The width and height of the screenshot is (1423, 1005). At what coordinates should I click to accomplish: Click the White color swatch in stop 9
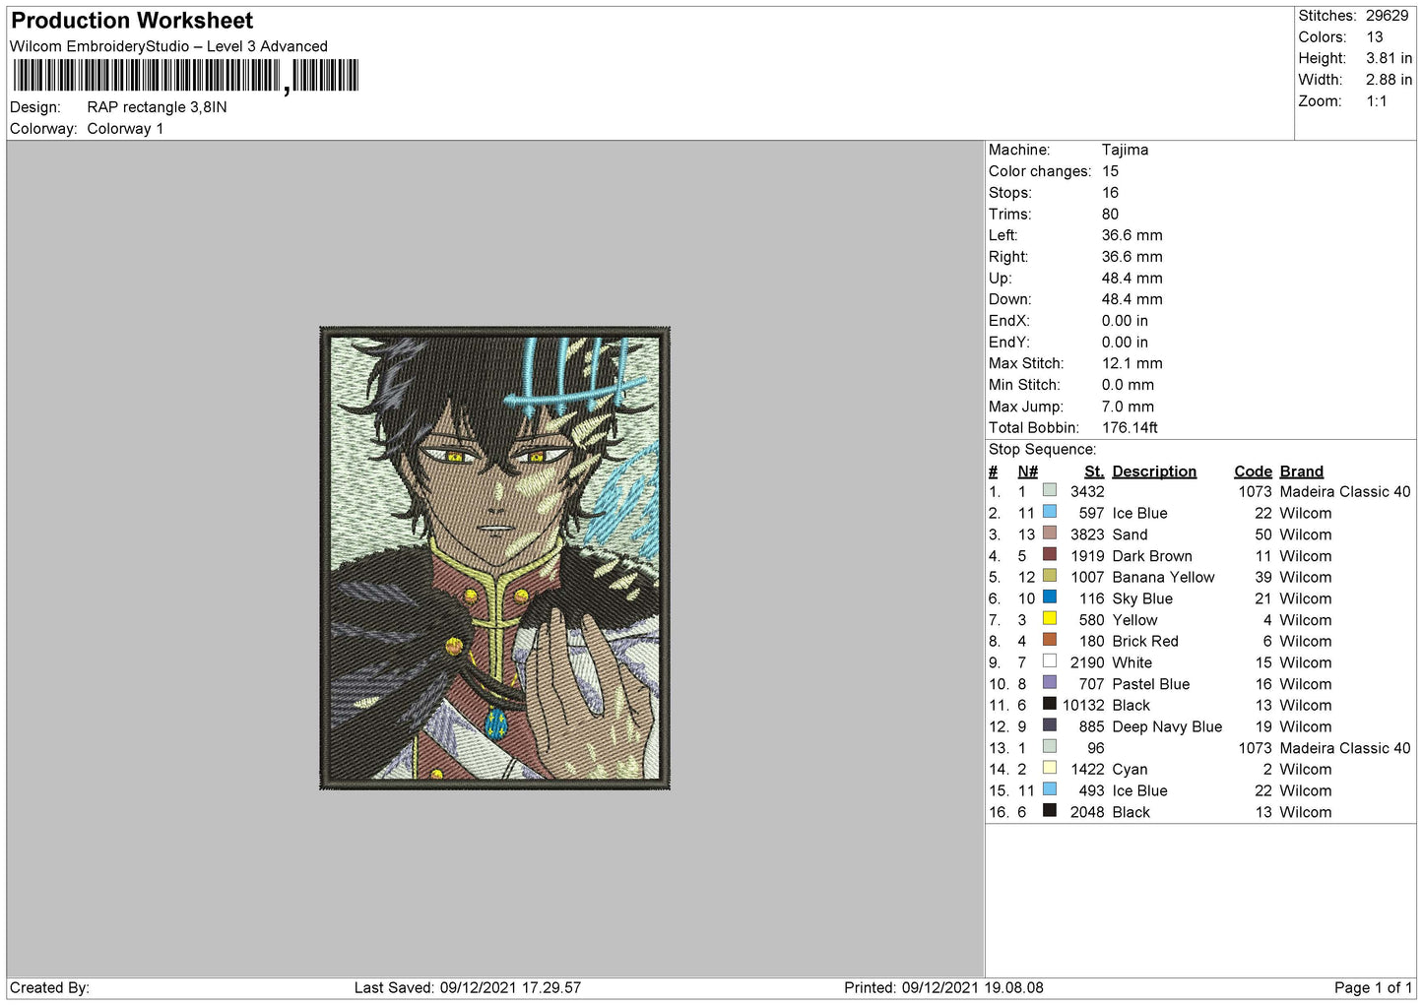pos(1050,661)
